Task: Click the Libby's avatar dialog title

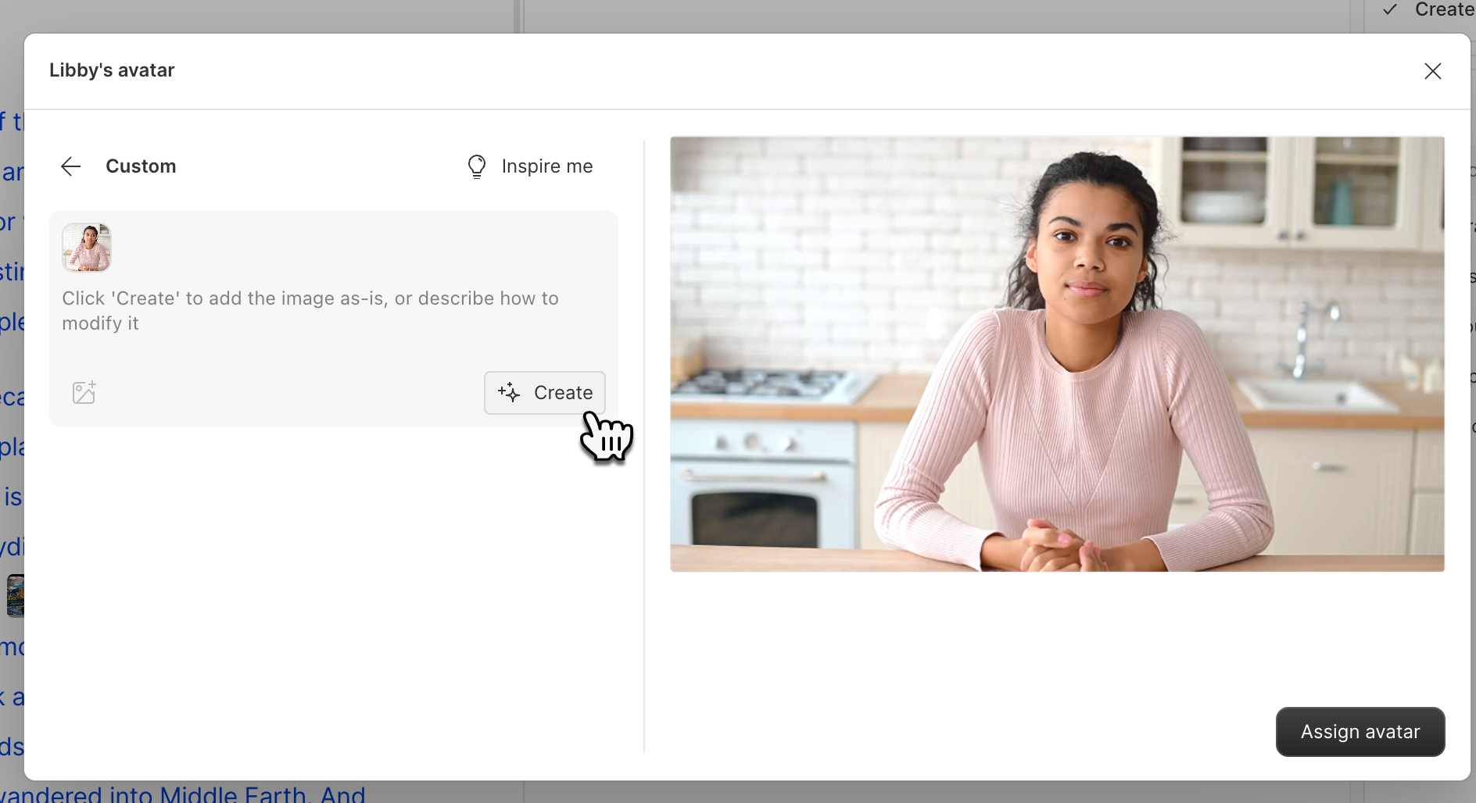Action: click(111, 70)
